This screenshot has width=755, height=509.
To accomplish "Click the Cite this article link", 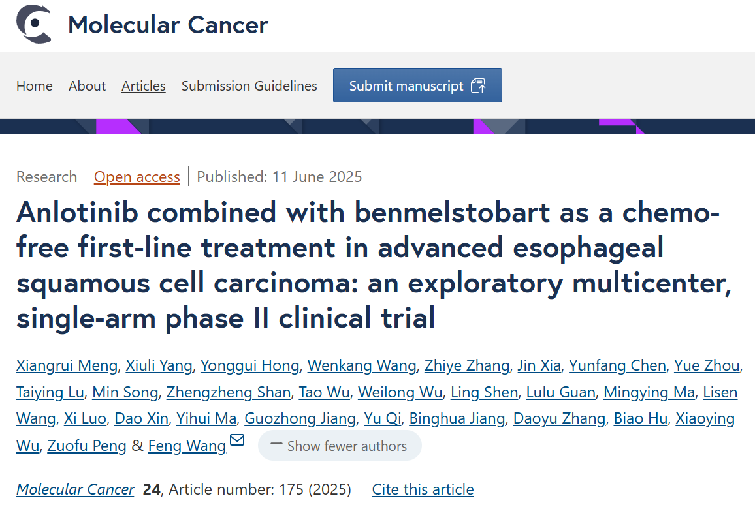I will tap(423, 489).
